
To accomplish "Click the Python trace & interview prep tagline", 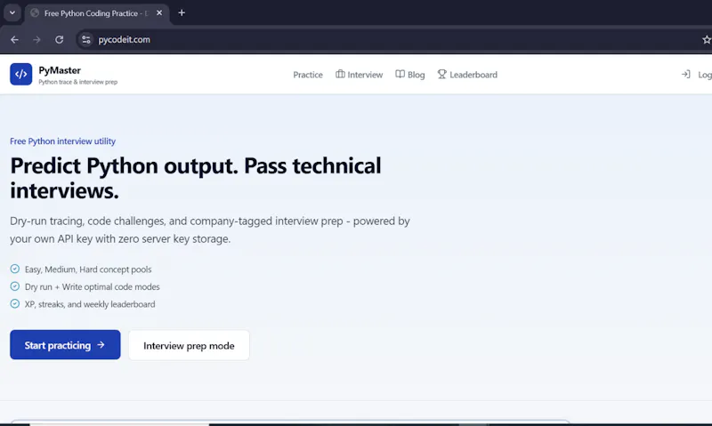I will point(78,82).
